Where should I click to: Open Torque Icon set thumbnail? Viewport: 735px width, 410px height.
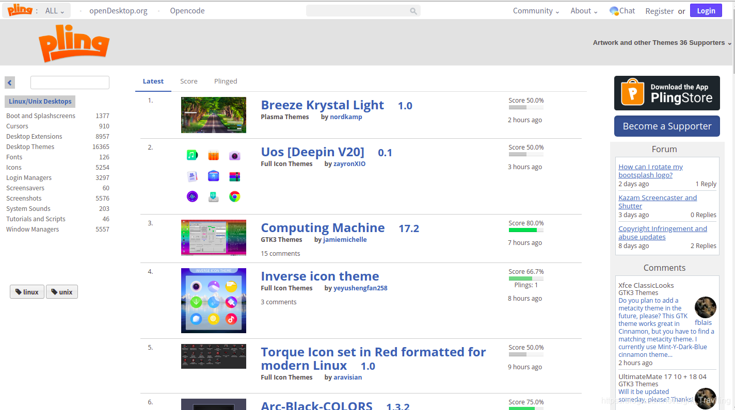tap(214, 356)
